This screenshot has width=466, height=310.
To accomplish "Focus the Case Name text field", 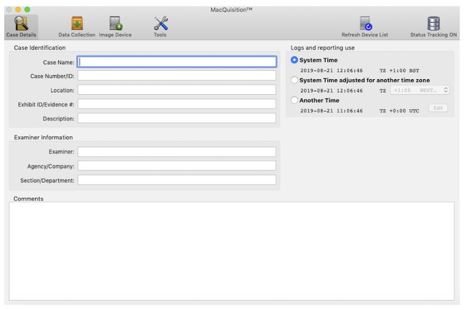I will click(x=177, y=62).
